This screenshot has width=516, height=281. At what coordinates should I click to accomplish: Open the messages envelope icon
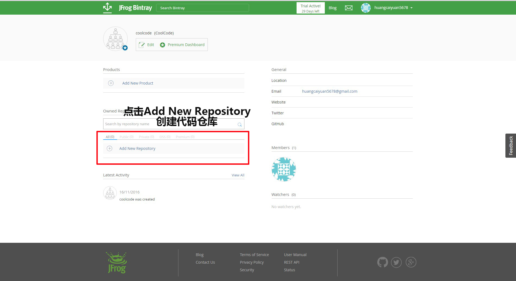pyautogui.click(x=349, y=8)
